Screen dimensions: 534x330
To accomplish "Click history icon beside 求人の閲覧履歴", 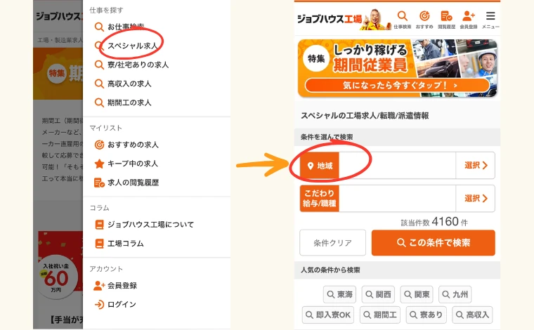I will 99,183.
